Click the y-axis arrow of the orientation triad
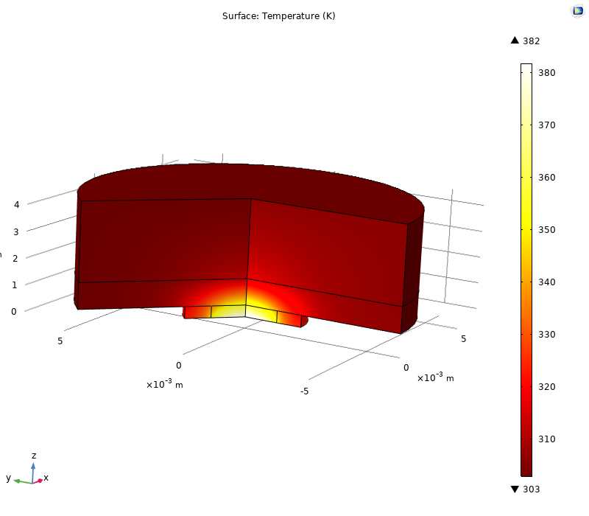Screen dimensions: 589x516 click(x=23, y=481)
